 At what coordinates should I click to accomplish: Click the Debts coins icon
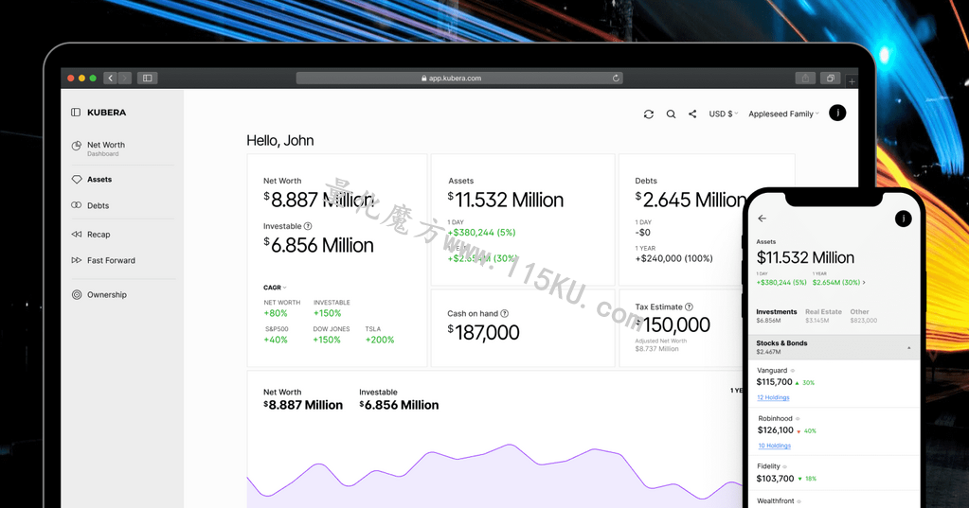pos(77,205)
